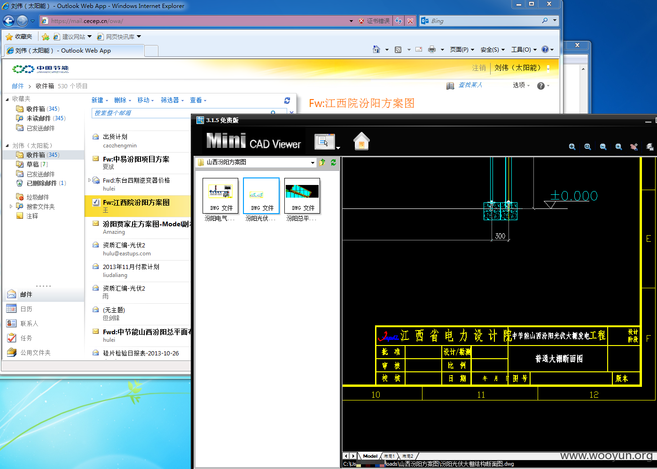The height and width of the screenshot is (469, 657).
Task: Open the 筛选器 filter menu
Action: pyautogui.click(x=172, y=100)
